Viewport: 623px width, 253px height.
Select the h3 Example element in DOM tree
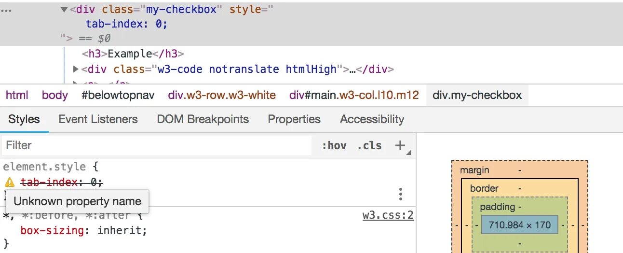133,54
